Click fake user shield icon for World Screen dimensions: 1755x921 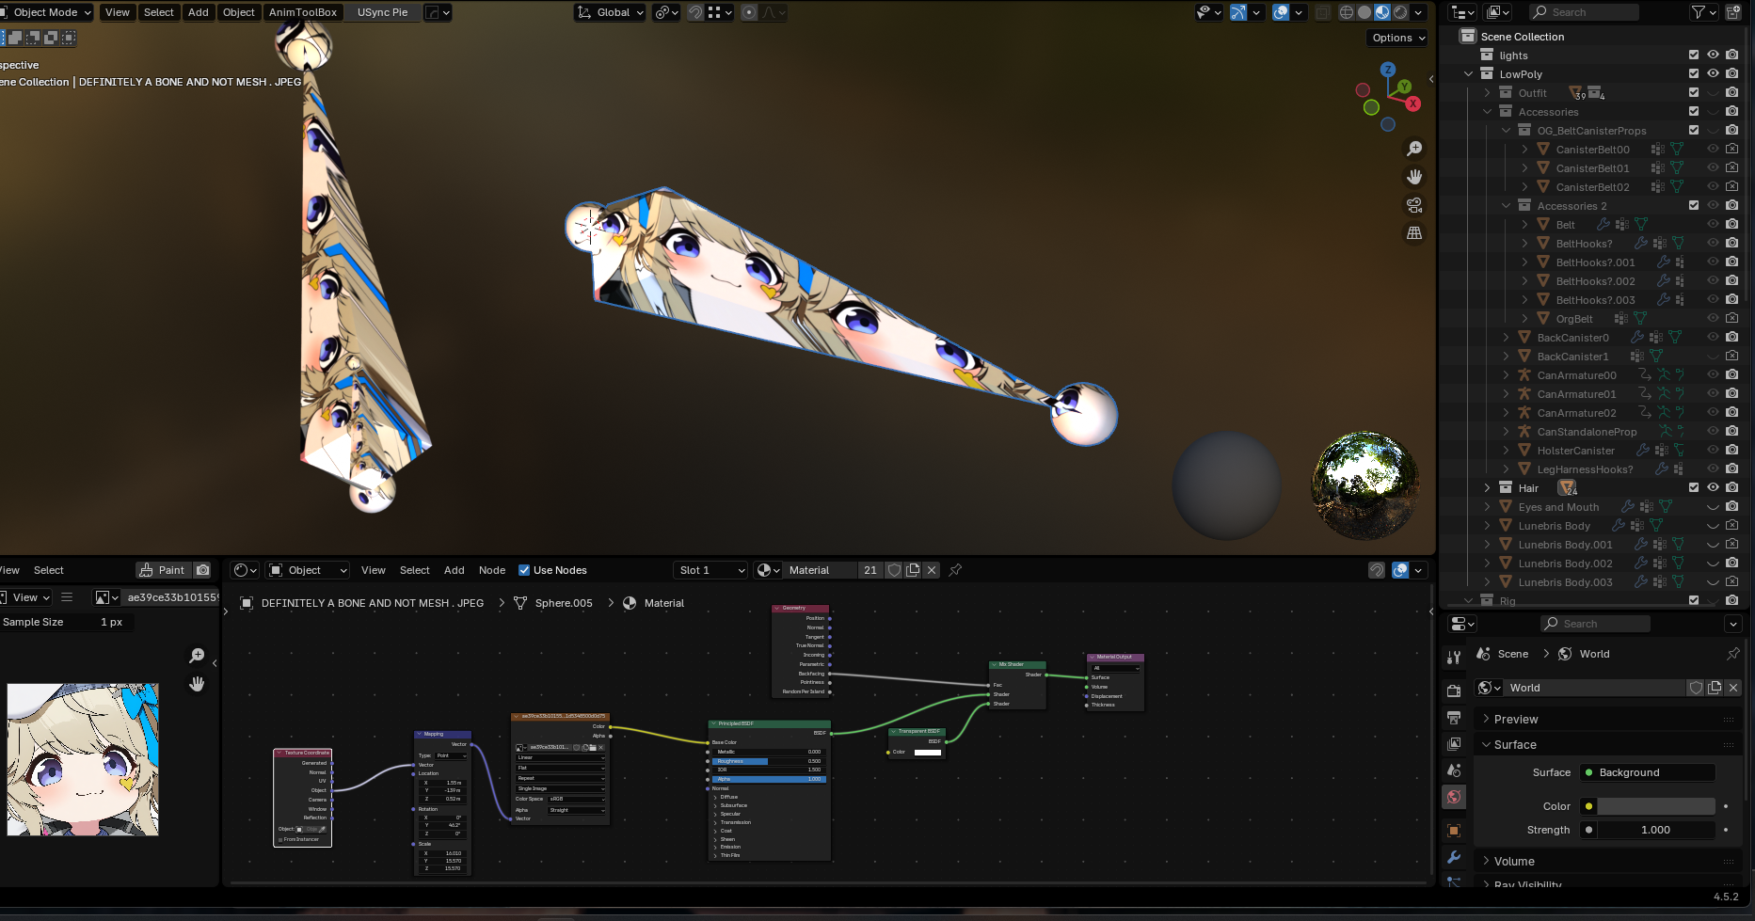click(1696, 688)
